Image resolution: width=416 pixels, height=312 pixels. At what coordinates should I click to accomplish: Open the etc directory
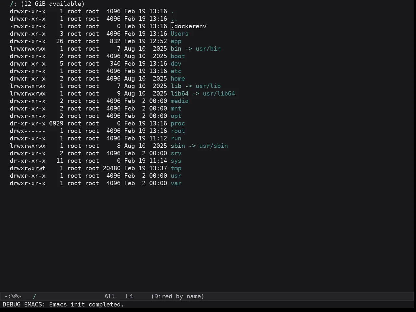pos(176,71)
